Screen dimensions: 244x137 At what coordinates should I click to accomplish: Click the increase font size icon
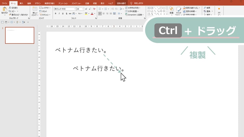point(86,9)
